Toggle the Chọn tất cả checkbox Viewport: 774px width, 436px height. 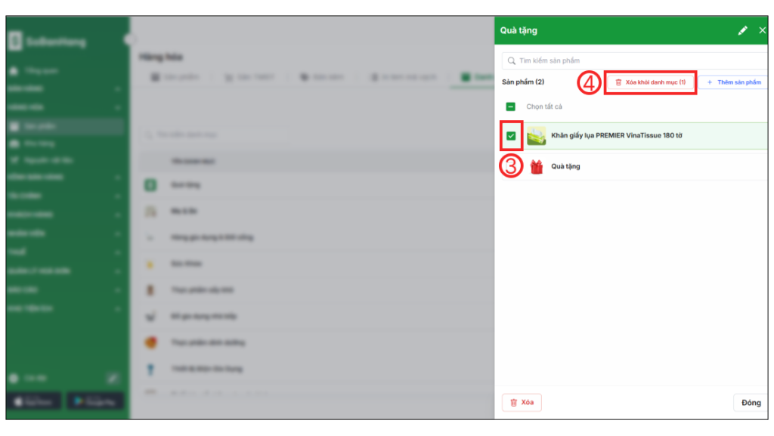click(x=511, y=107)
